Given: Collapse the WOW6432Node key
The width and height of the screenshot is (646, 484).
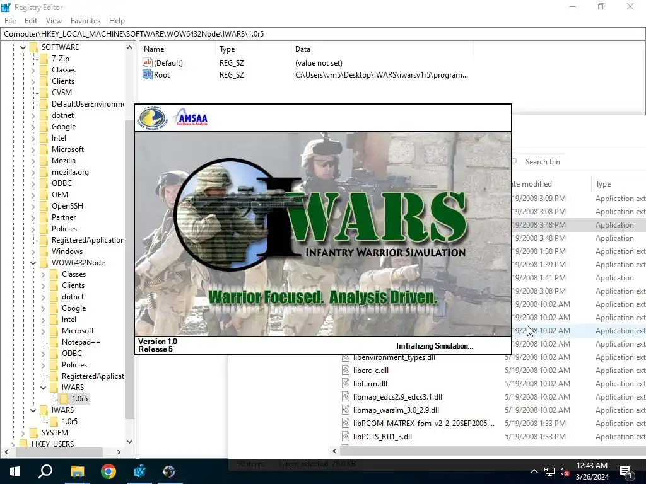Looking at the screenshot, I should (33, 263).
